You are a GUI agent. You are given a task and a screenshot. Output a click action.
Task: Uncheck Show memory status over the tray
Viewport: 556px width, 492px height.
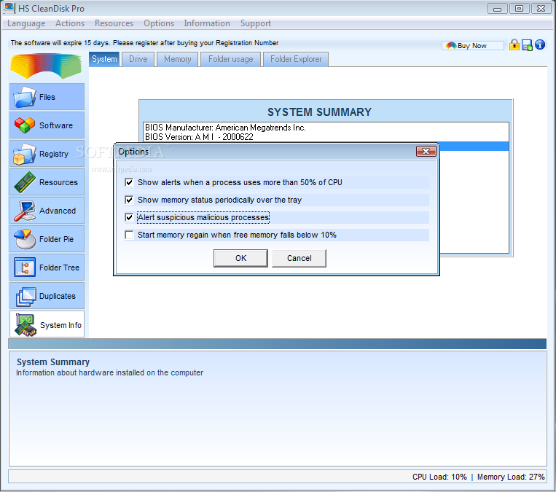129,200
